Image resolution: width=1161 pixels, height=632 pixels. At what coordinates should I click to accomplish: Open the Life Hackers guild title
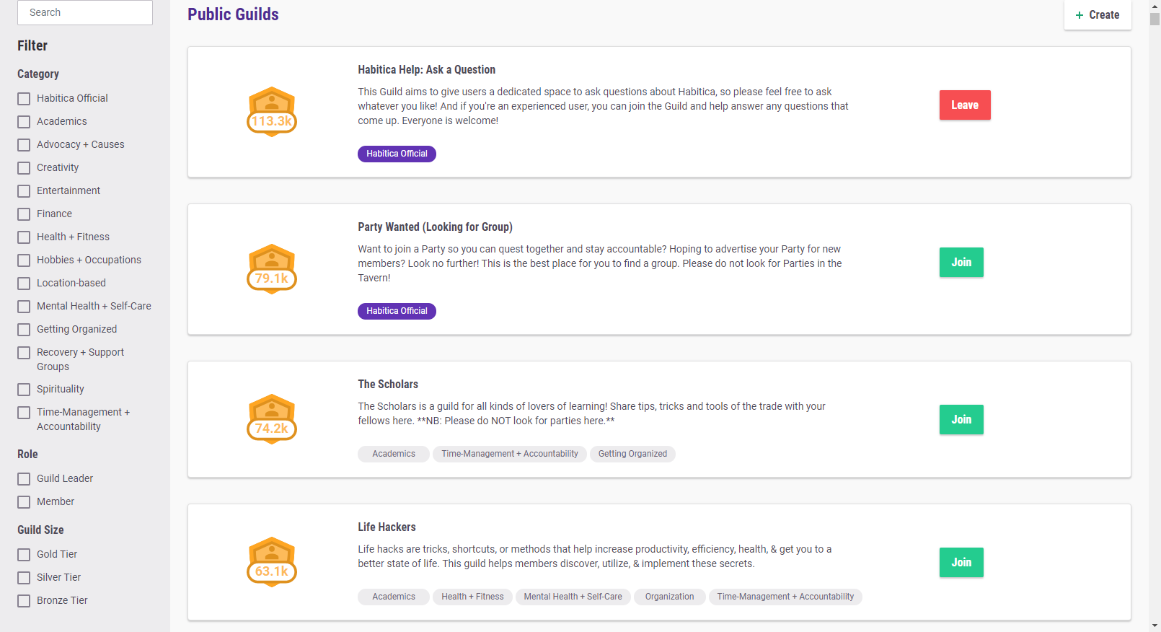(387, 527)
